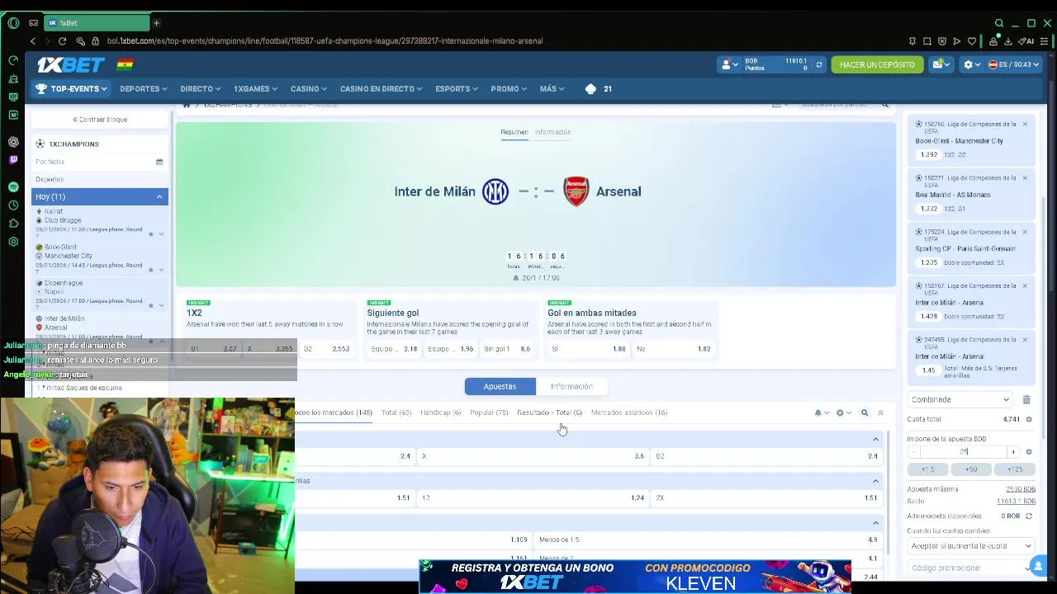Collapse the 1X2 market section

click(875, 439)
